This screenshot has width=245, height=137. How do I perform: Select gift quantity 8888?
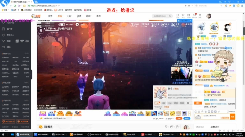(x=182, y=103)
